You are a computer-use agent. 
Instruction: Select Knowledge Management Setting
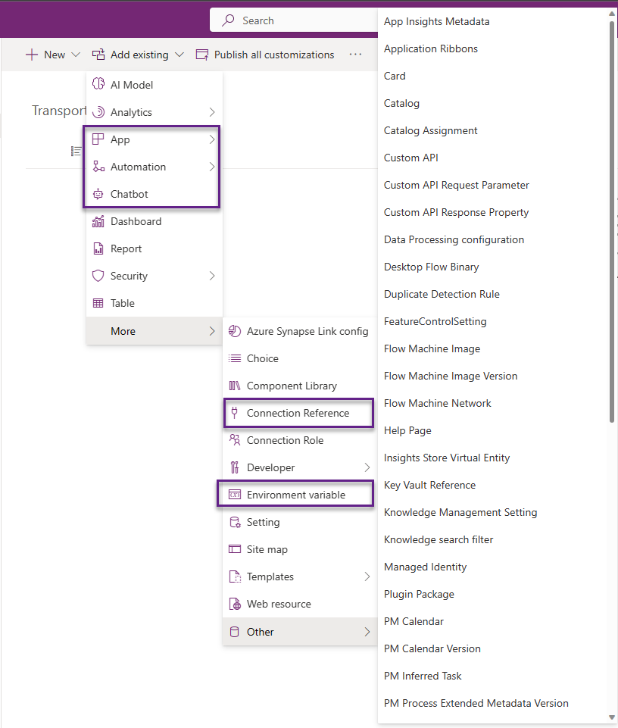click(x=493, y=513)
